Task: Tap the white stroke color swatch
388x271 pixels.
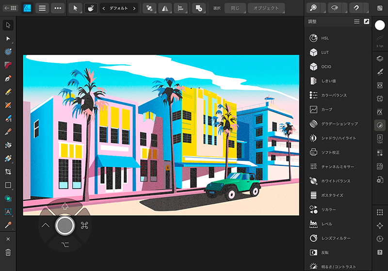Action: click(x=380, y=26)
